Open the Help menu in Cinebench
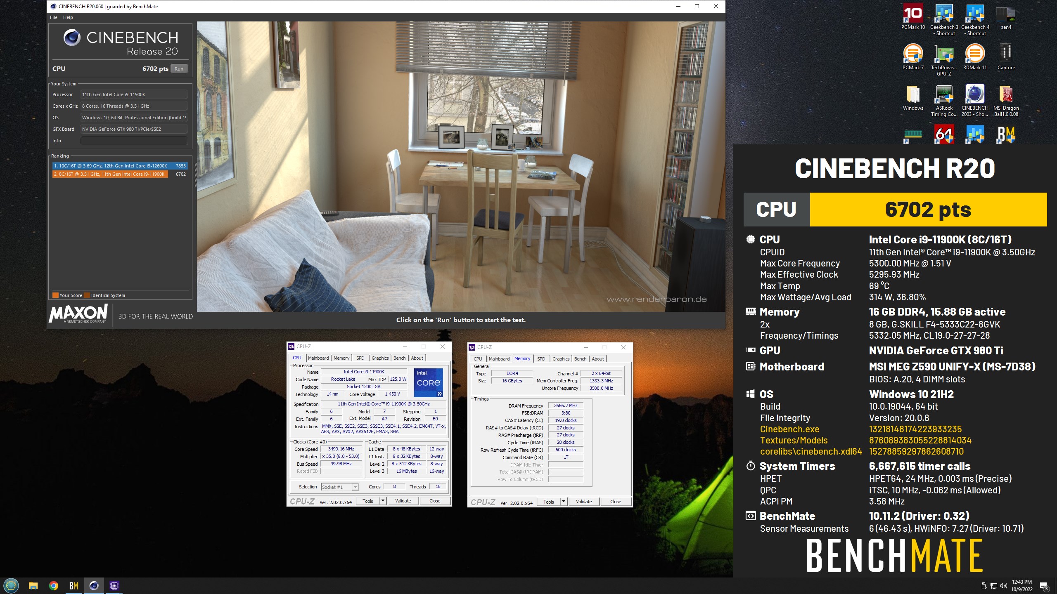1057x594 pixels. 68,17
